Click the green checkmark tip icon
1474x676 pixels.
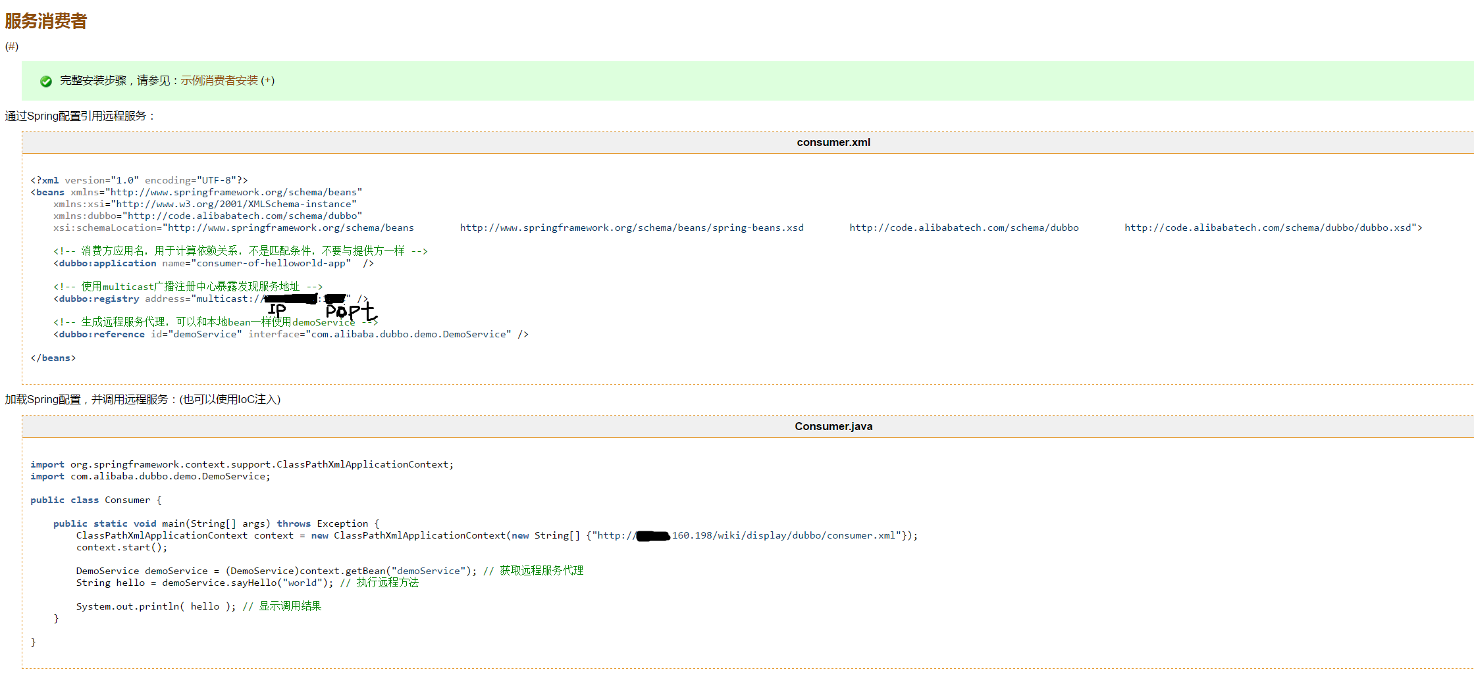pos(46,81)
